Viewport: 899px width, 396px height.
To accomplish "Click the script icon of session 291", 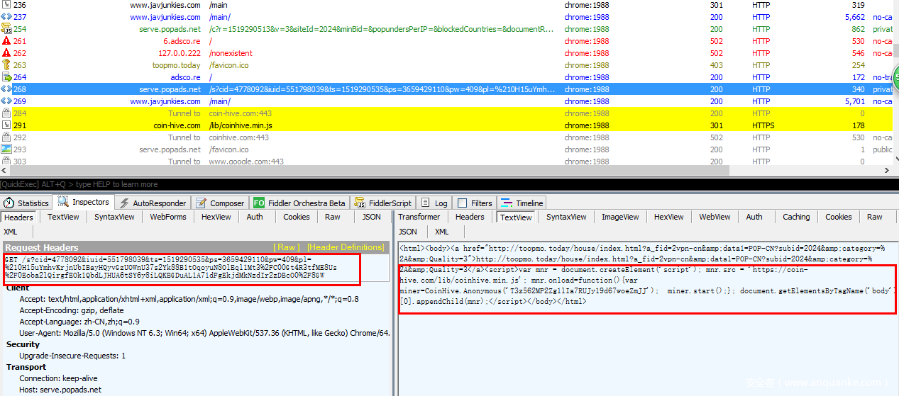I will click(x=6, y=125).
